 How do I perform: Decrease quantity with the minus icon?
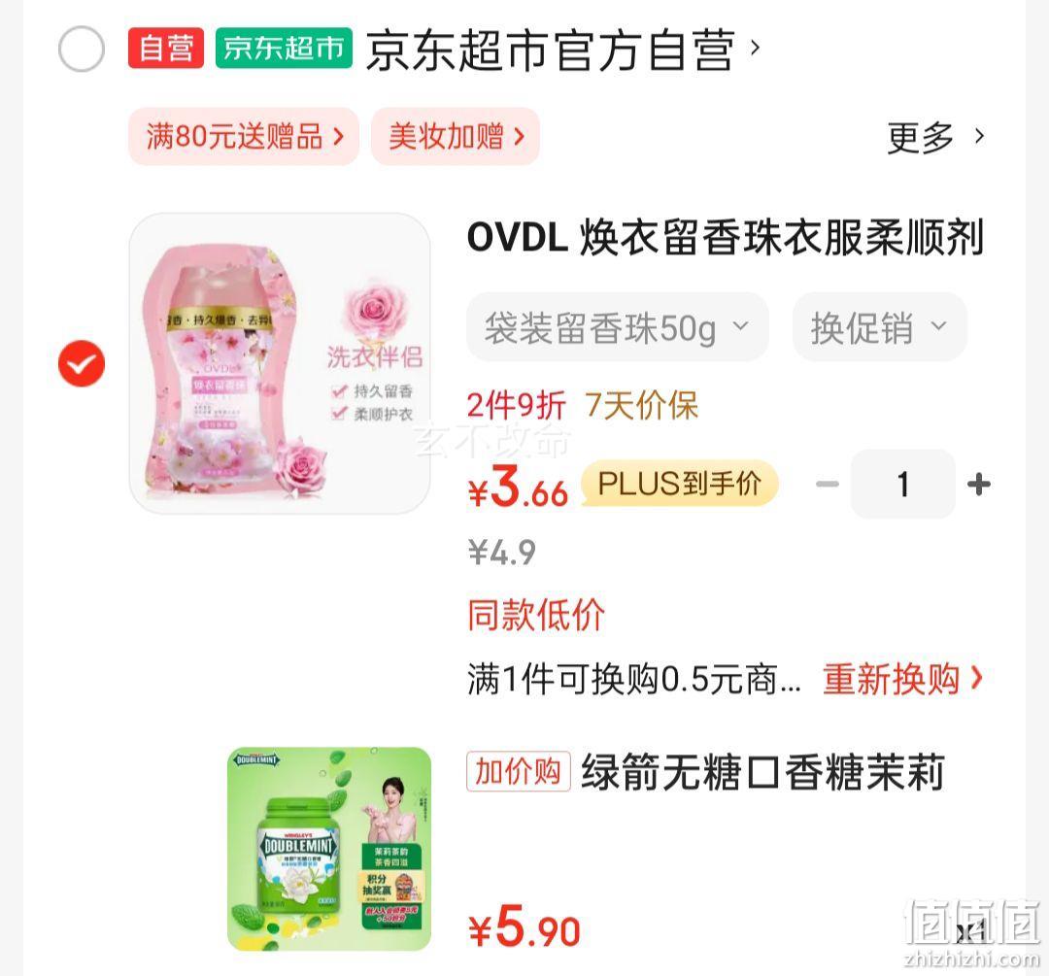pyautogui.click(x=828, y=484)
